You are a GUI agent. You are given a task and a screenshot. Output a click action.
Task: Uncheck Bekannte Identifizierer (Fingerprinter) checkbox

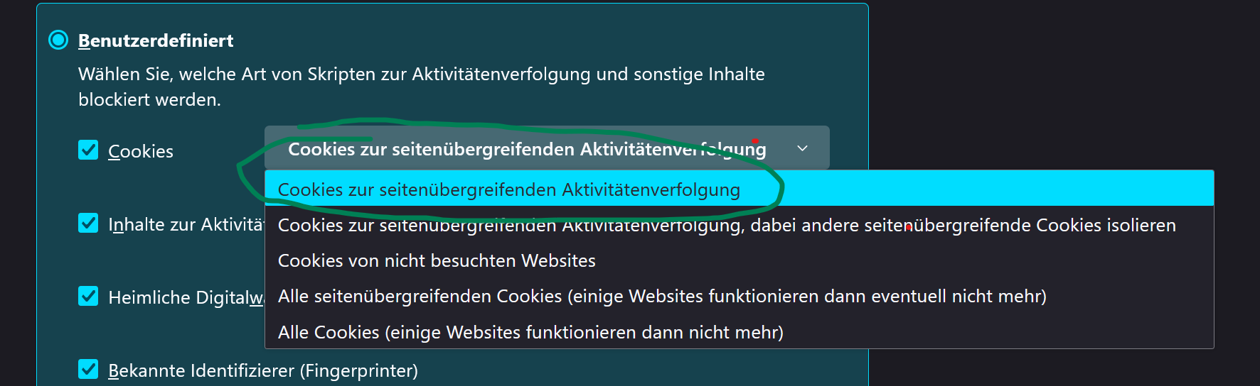(88, 369)
